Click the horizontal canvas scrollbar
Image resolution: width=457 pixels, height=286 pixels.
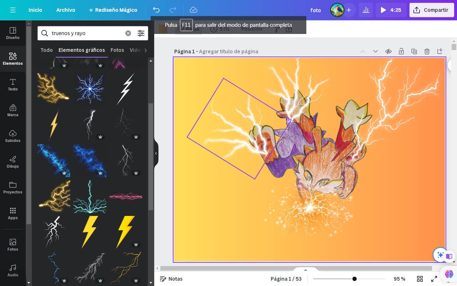tap(296, 268)
